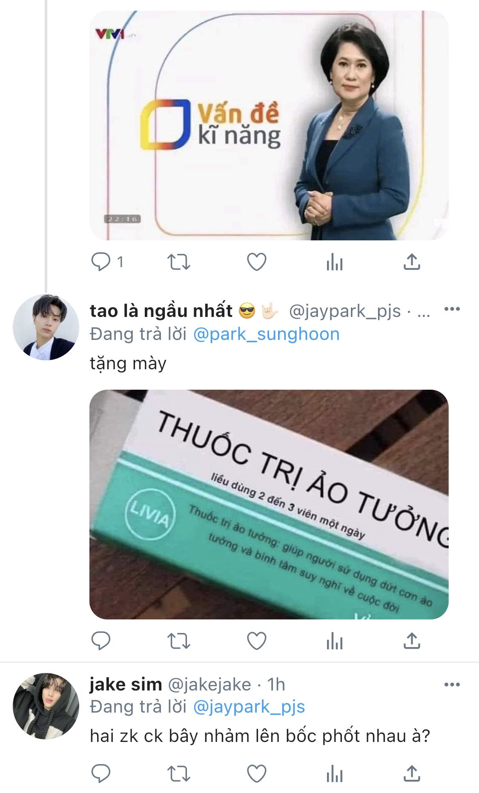Like jake sim's reply tweet
Screen dimensions: 479x793
point(257,773)
